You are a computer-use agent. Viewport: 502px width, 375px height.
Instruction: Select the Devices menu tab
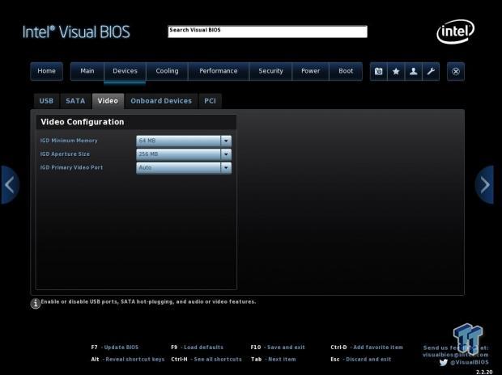(x=125, y=71)
